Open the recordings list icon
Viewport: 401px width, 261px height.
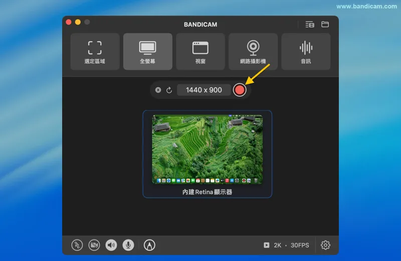click(x=310, y=24)
